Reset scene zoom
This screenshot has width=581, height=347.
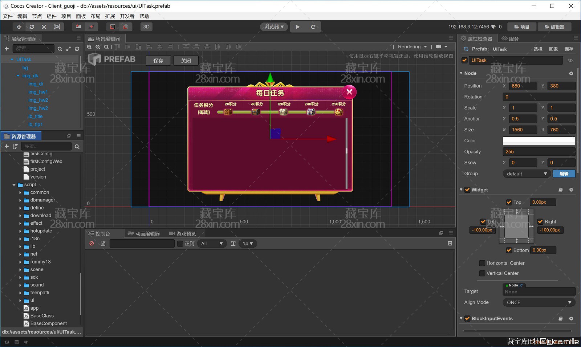106,47
